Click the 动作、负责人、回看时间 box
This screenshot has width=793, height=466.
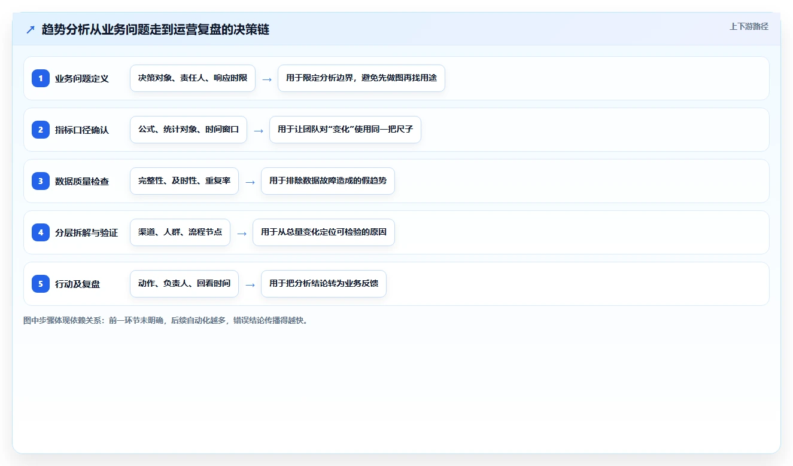pyautogui.click(x=184, y=284)
